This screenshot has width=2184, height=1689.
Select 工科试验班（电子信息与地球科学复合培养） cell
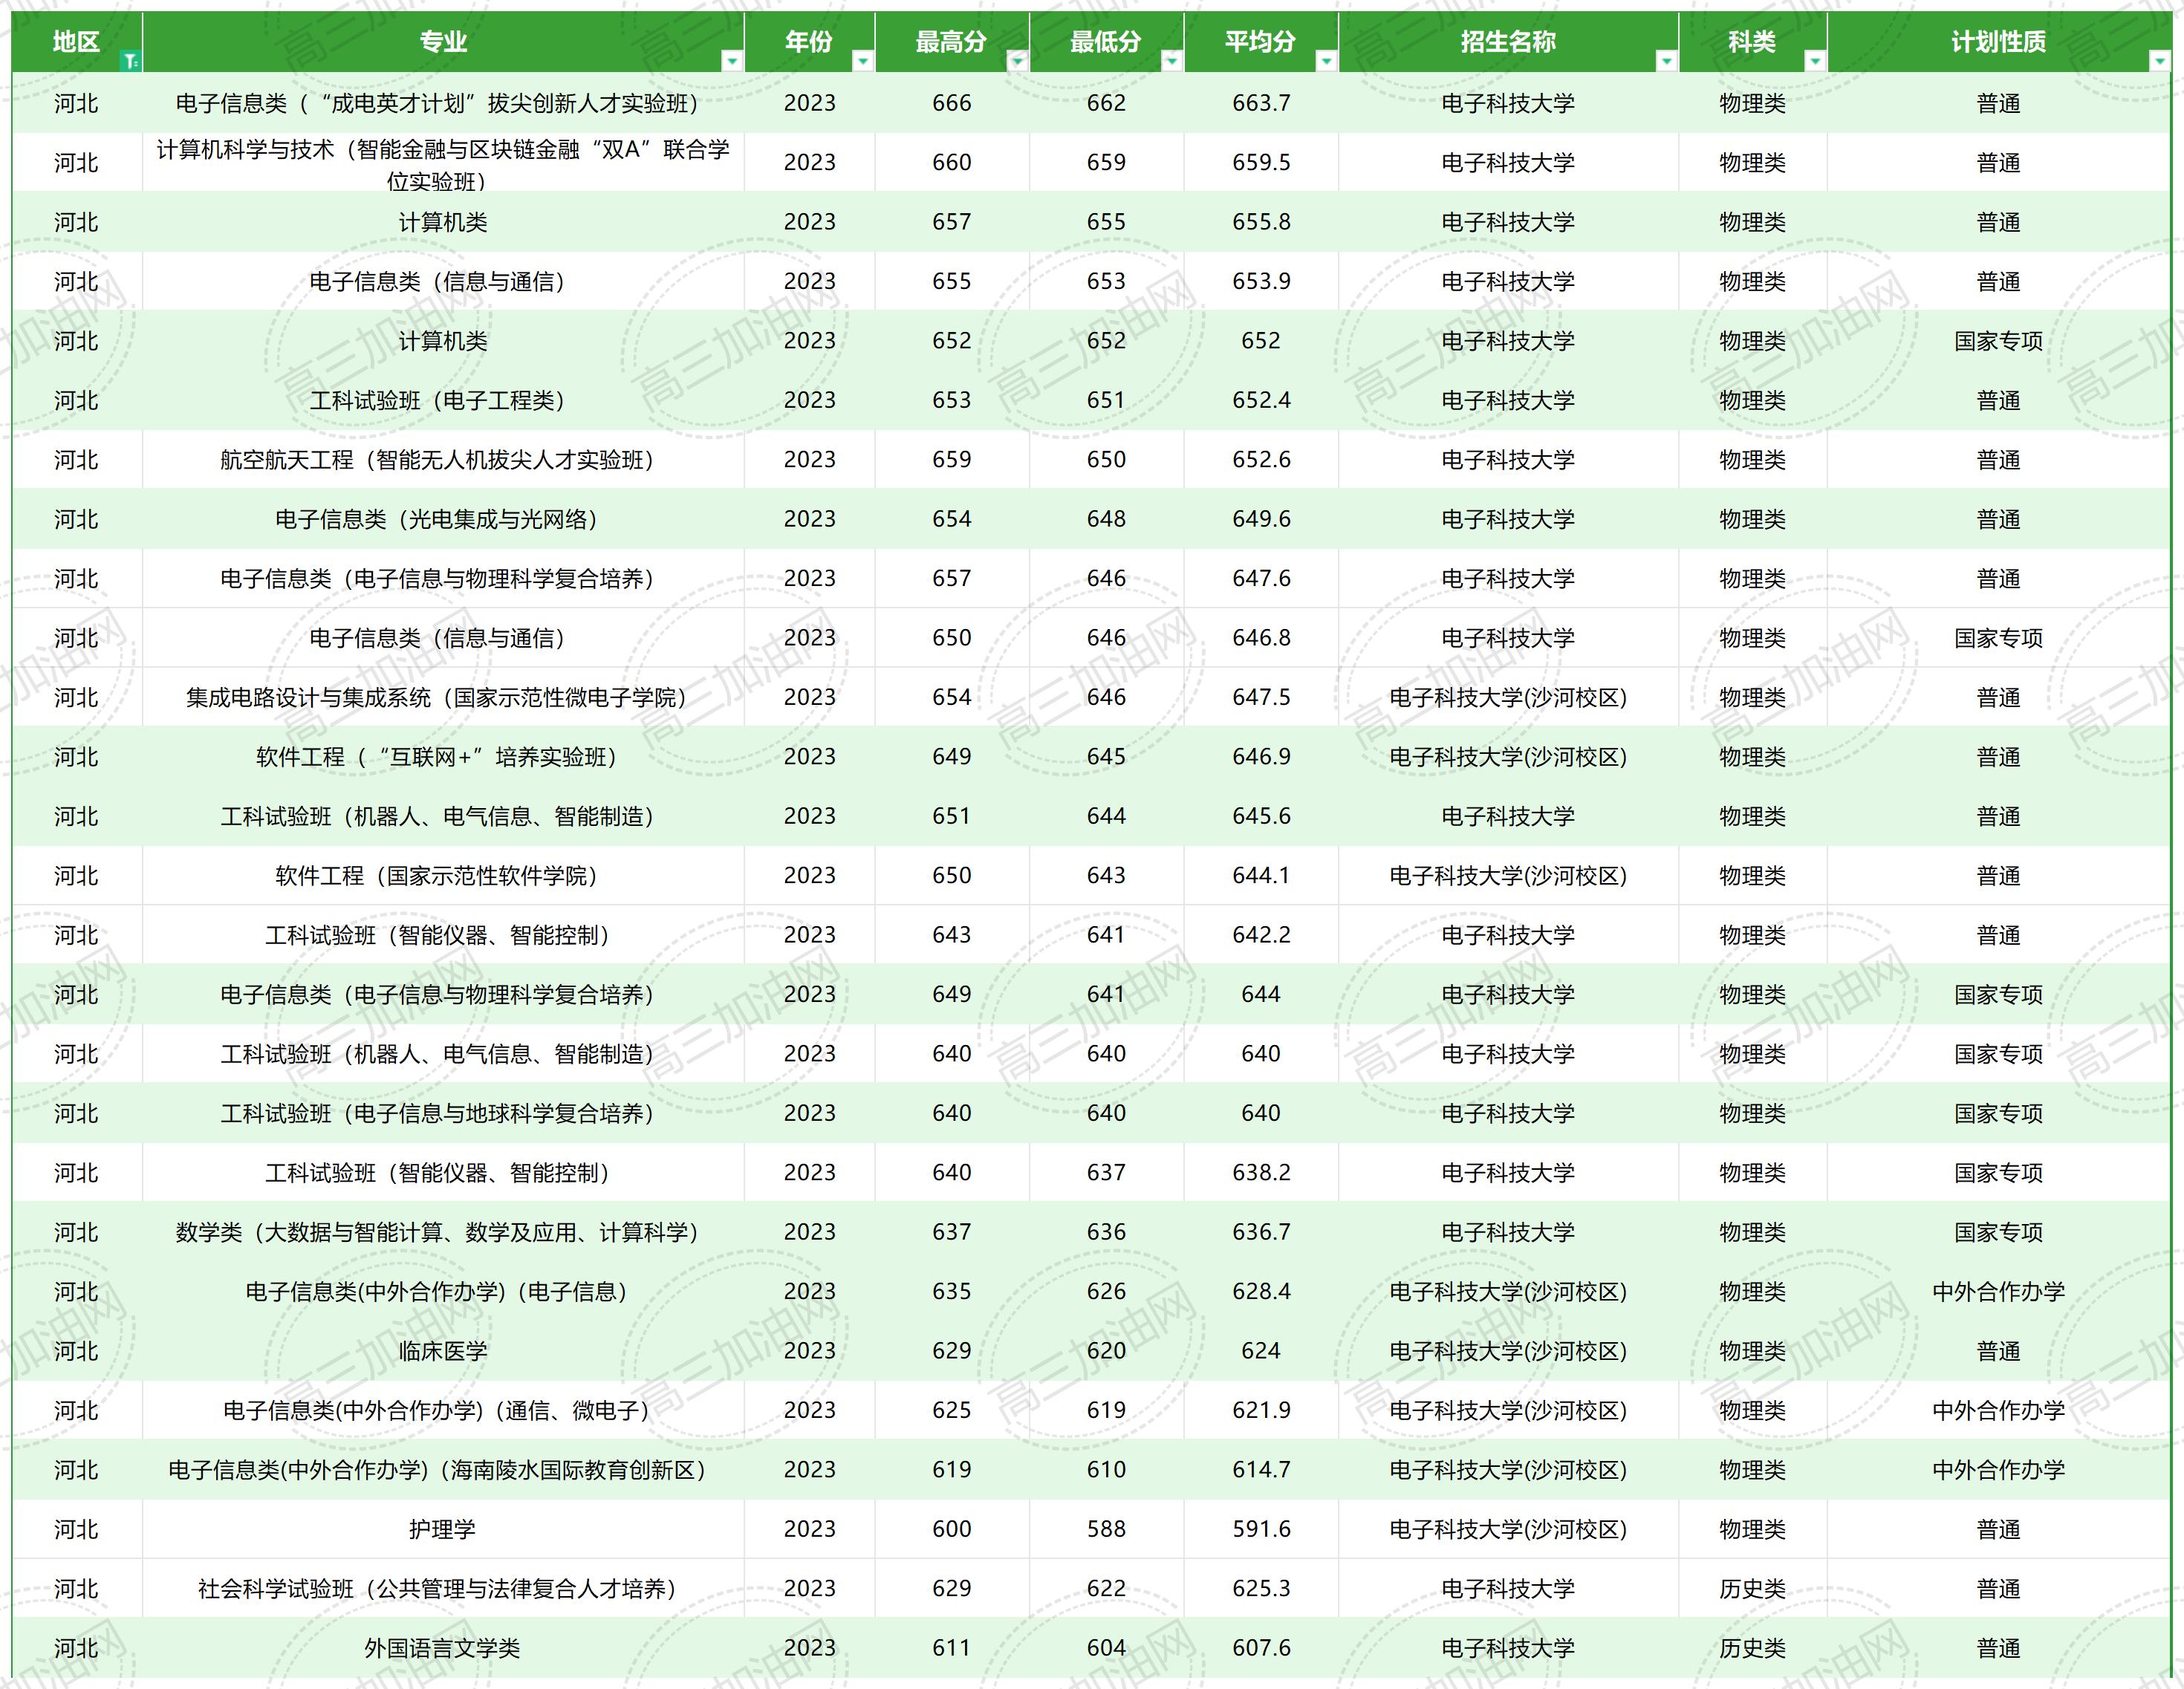tap(443, 1113)
